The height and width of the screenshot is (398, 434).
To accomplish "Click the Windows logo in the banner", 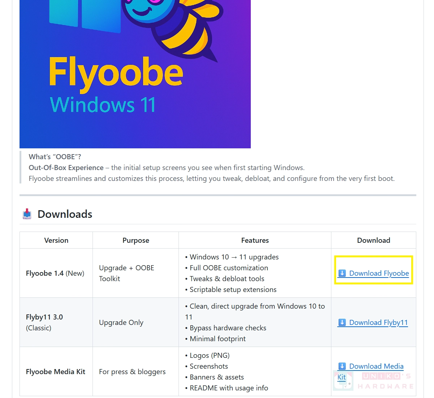I will (x=85, y=15).
